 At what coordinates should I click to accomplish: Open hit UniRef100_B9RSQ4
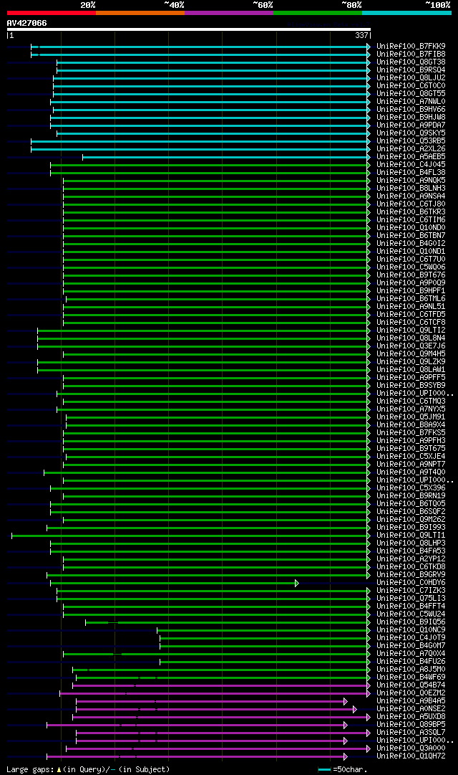(x=411, y=70)
